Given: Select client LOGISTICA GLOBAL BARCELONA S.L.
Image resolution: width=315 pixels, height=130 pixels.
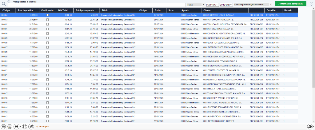Looking at the screenshot, I should (221, 43).
